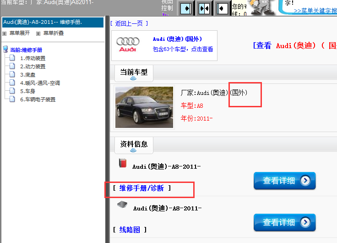This screenshot has height=243, width=337.
Task: Click the 菜单折叠 collapse-menu icon
Action: coord(38,33)
